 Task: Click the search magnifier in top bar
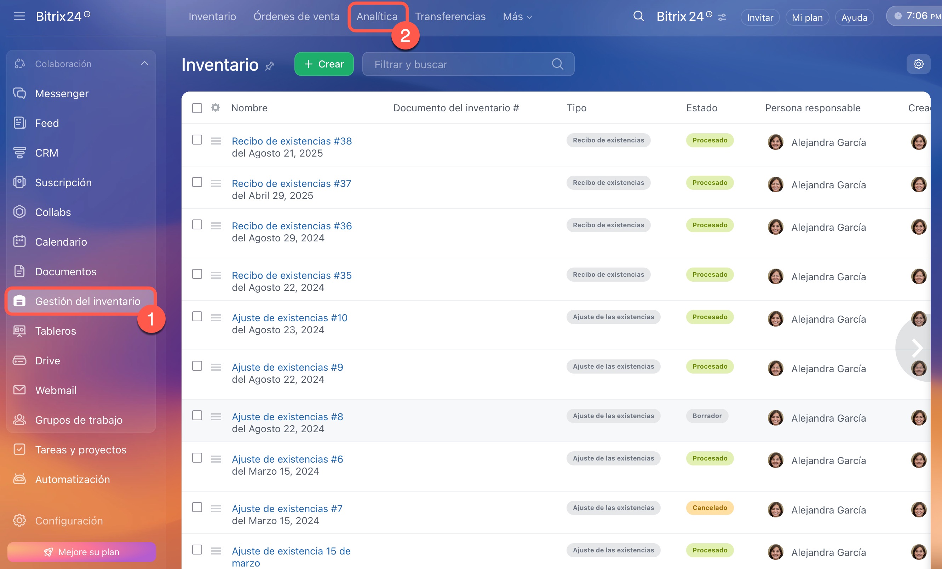(638, 16)
